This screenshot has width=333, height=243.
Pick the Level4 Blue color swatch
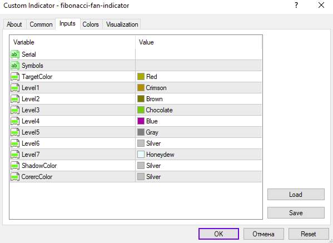[141, 121]
